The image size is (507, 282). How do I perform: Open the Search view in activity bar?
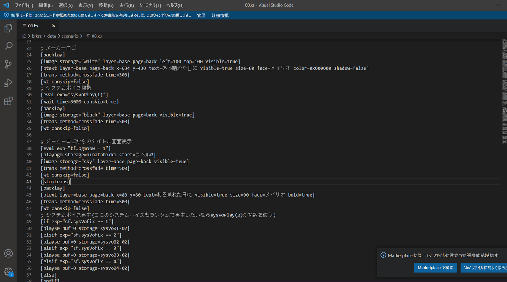point(8,47)
